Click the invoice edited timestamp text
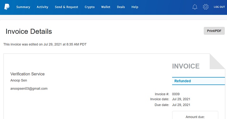 coord(45,44)
